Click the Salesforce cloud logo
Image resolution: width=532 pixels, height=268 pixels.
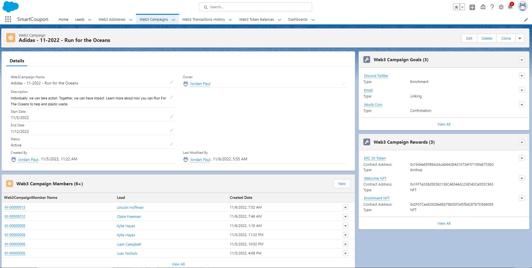coord(10,7)
